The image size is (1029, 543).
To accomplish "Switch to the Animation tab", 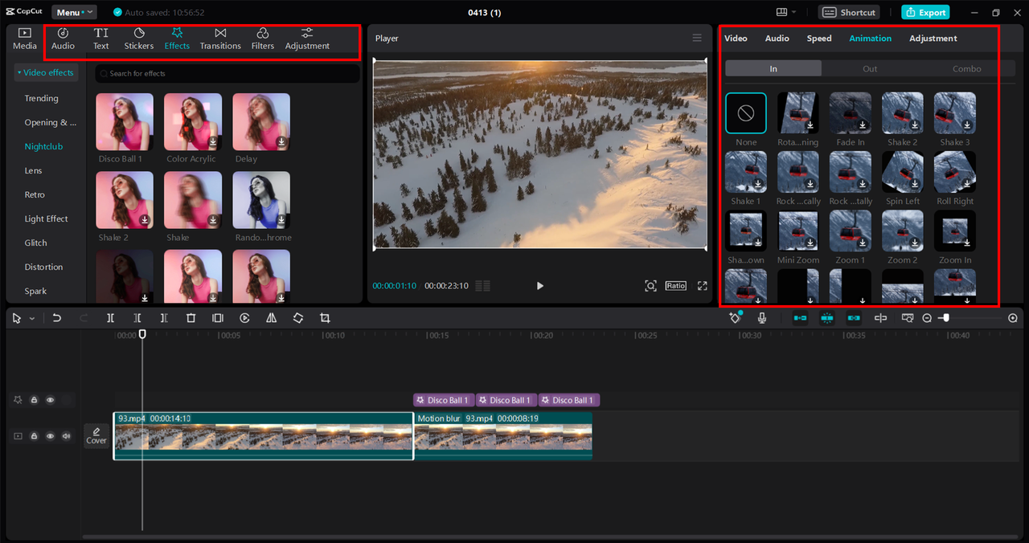I will (x=870, y=39).
